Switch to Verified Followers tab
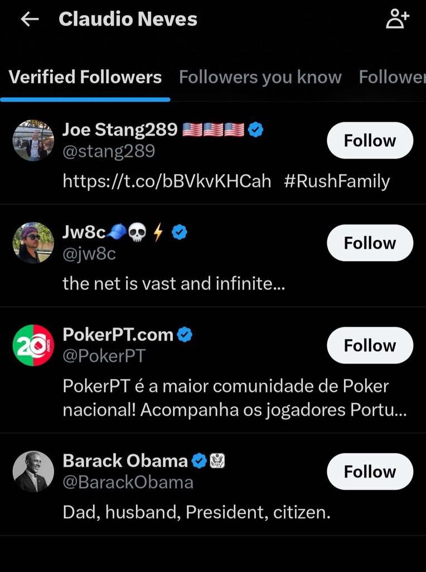426x572 pixels. tap(85, 77)
